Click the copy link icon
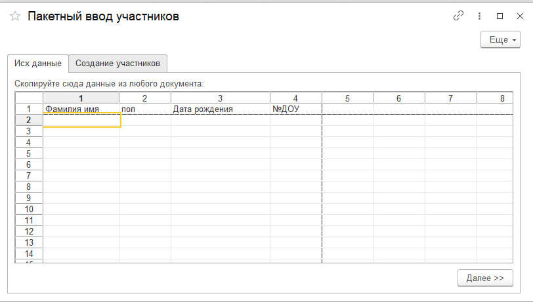The image size is (533, 302). pyautogui.click(x=458, y=16)
